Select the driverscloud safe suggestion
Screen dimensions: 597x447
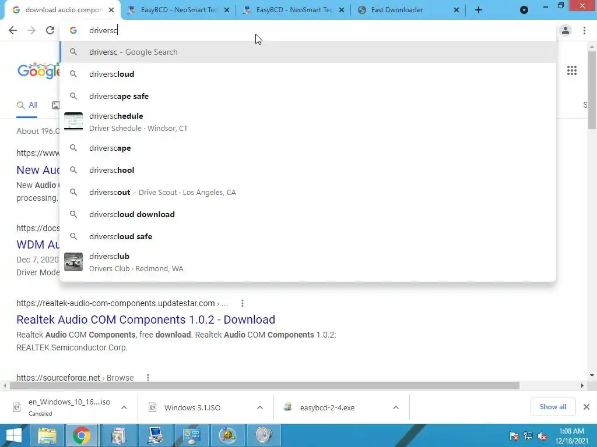(x=308, y=236)
